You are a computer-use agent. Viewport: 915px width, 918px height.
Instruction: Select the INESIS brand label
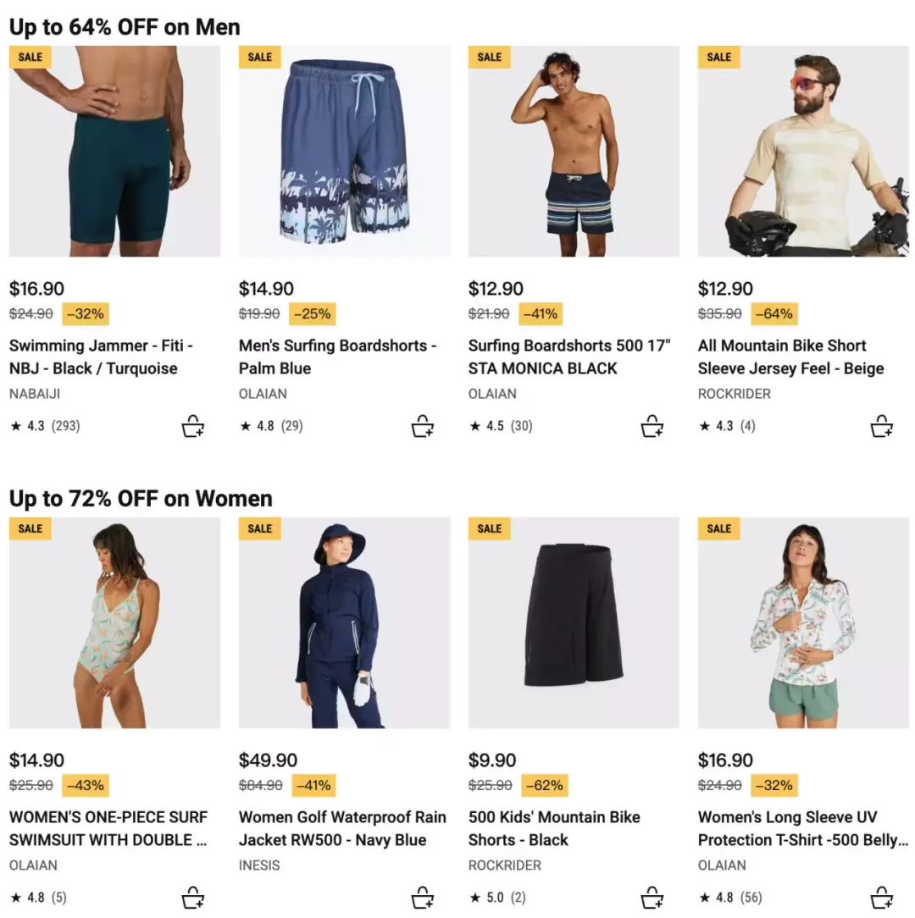point(259,865)
